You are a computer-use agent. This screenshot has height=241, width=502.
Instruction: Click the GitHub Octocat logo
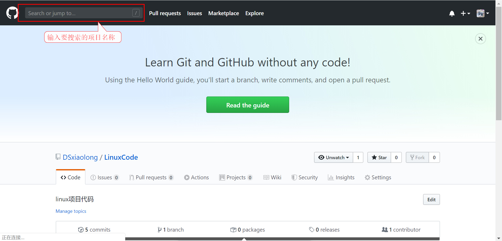tap(12, 13)
